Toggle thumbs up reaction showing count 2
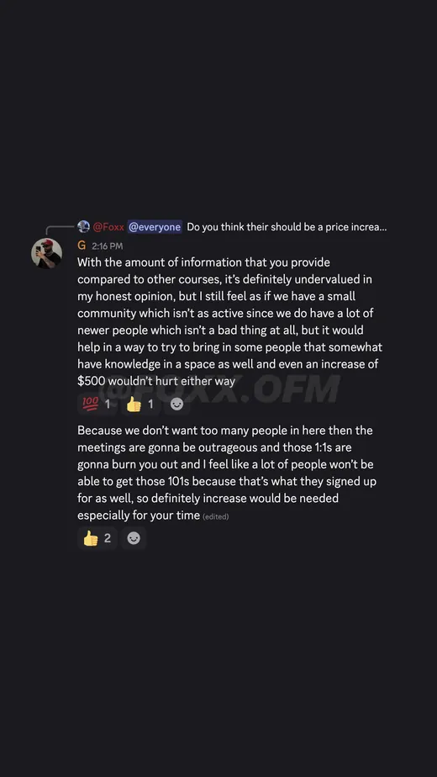 click(97, 538)
